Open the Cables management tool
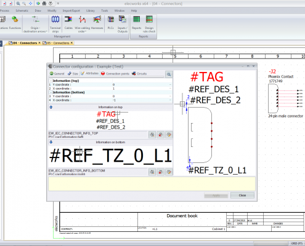The image size is (305, 246). pyautogui.click(x=68, y=22)
